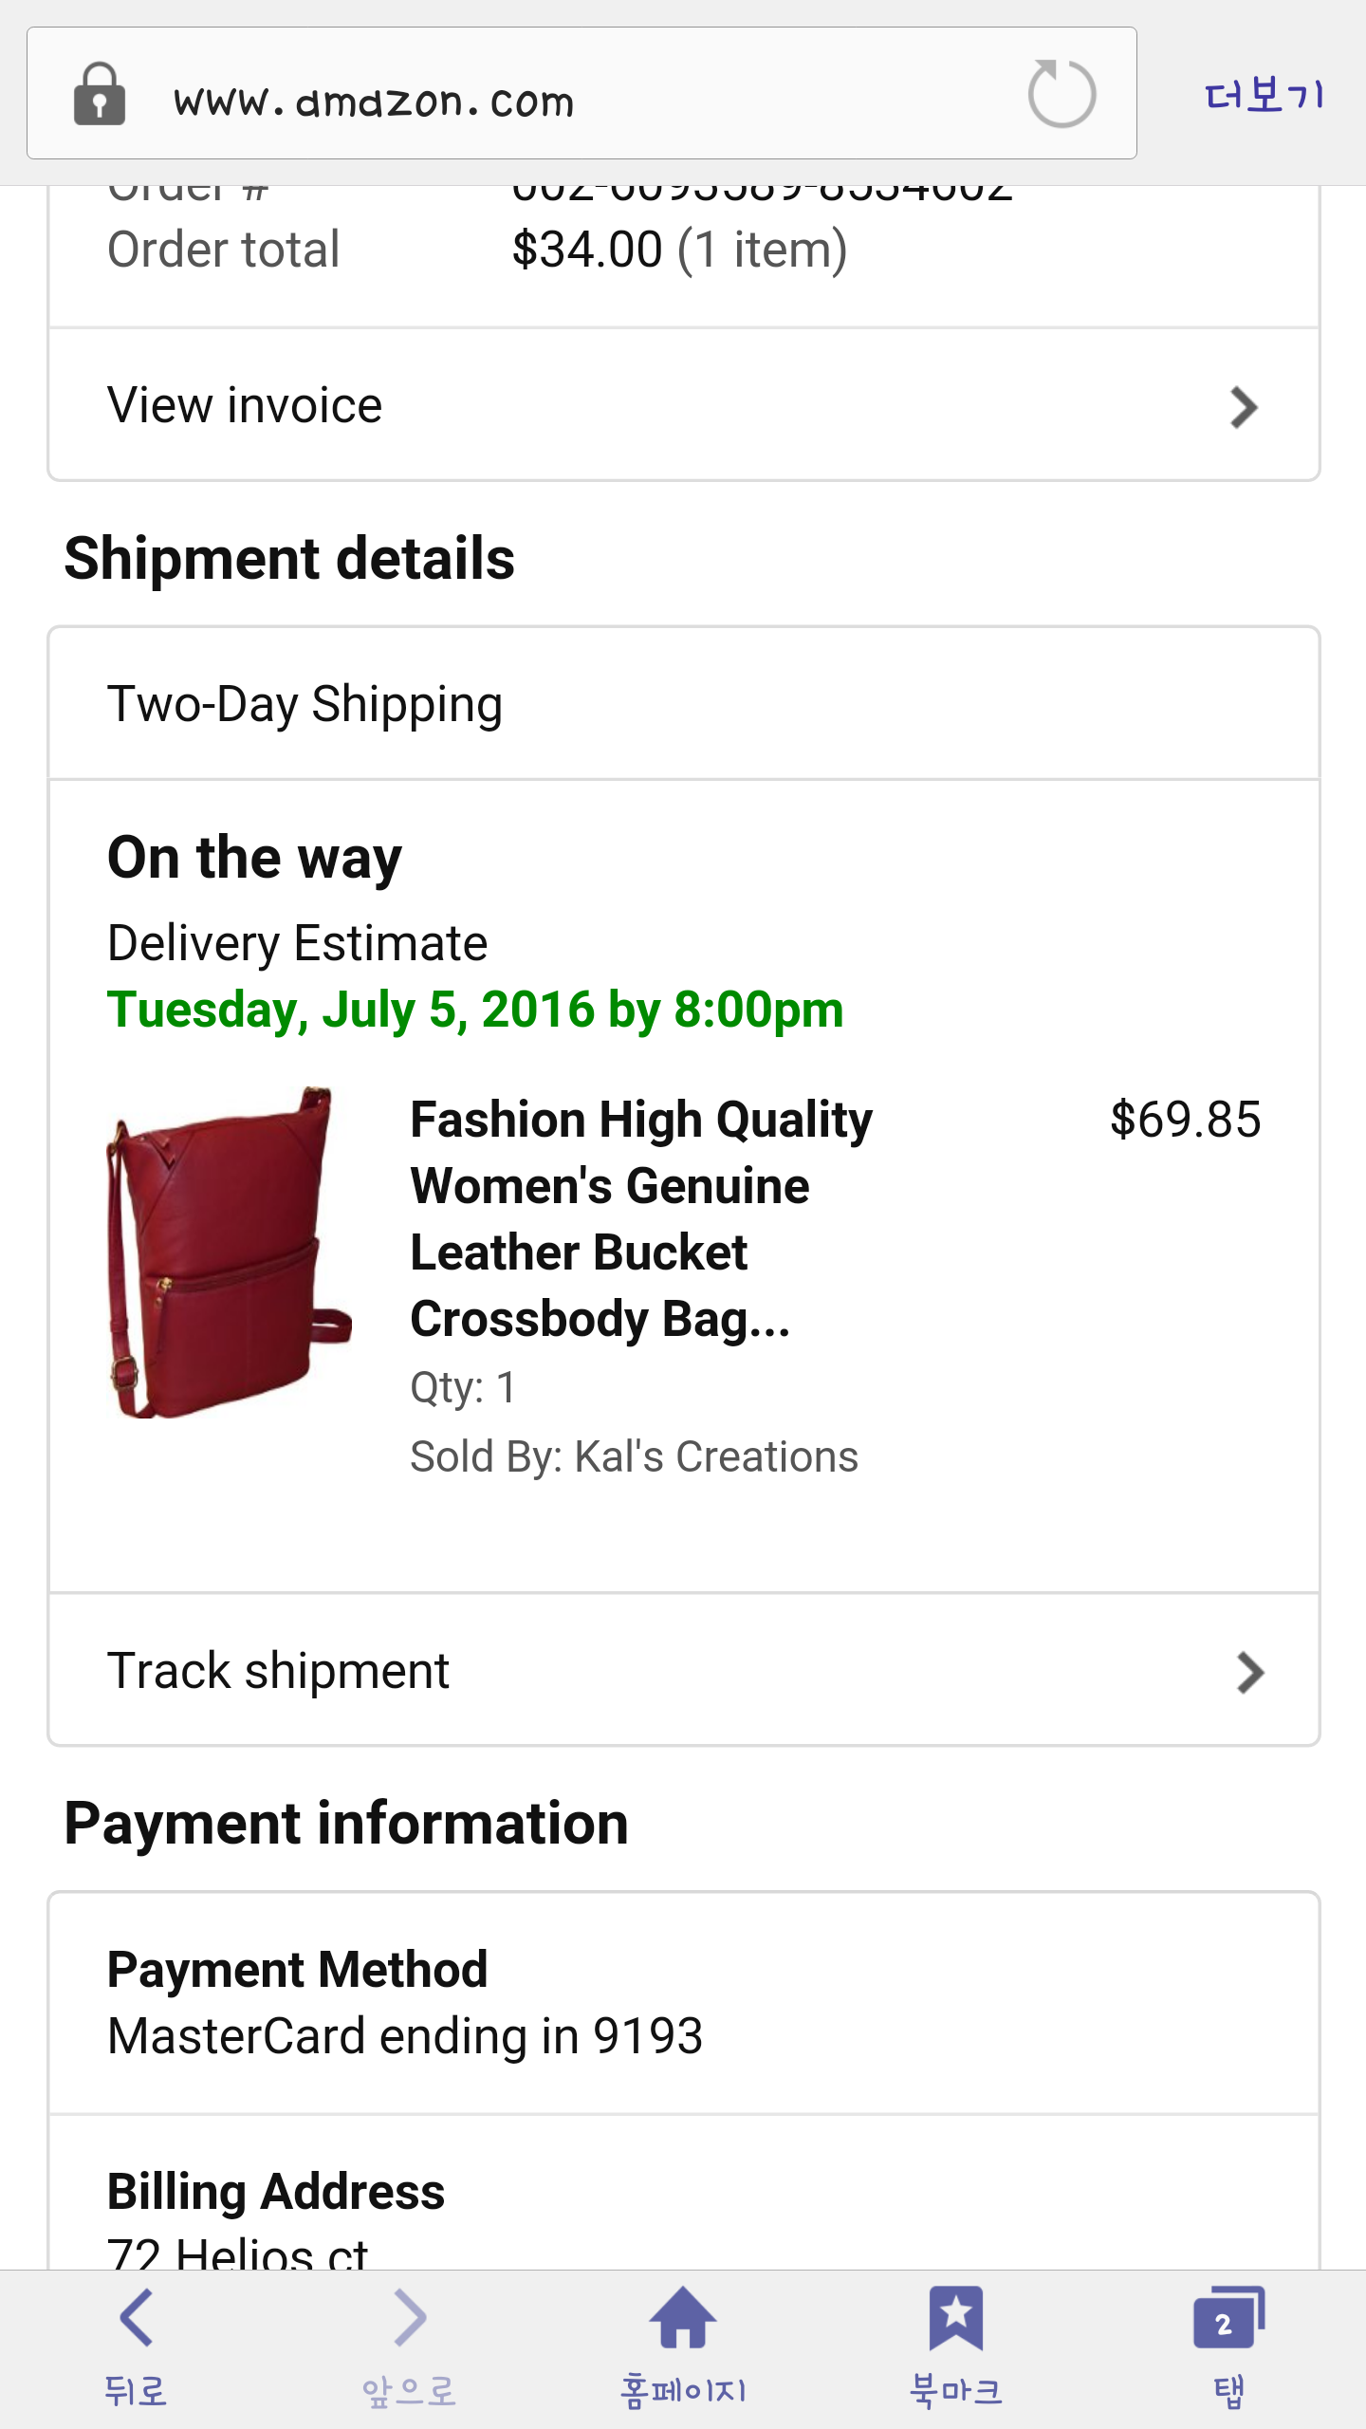This screenshot has width=1366, height=2429.
Task: Tap the $69.85 item price
Action: [x=1185, y=1120]
